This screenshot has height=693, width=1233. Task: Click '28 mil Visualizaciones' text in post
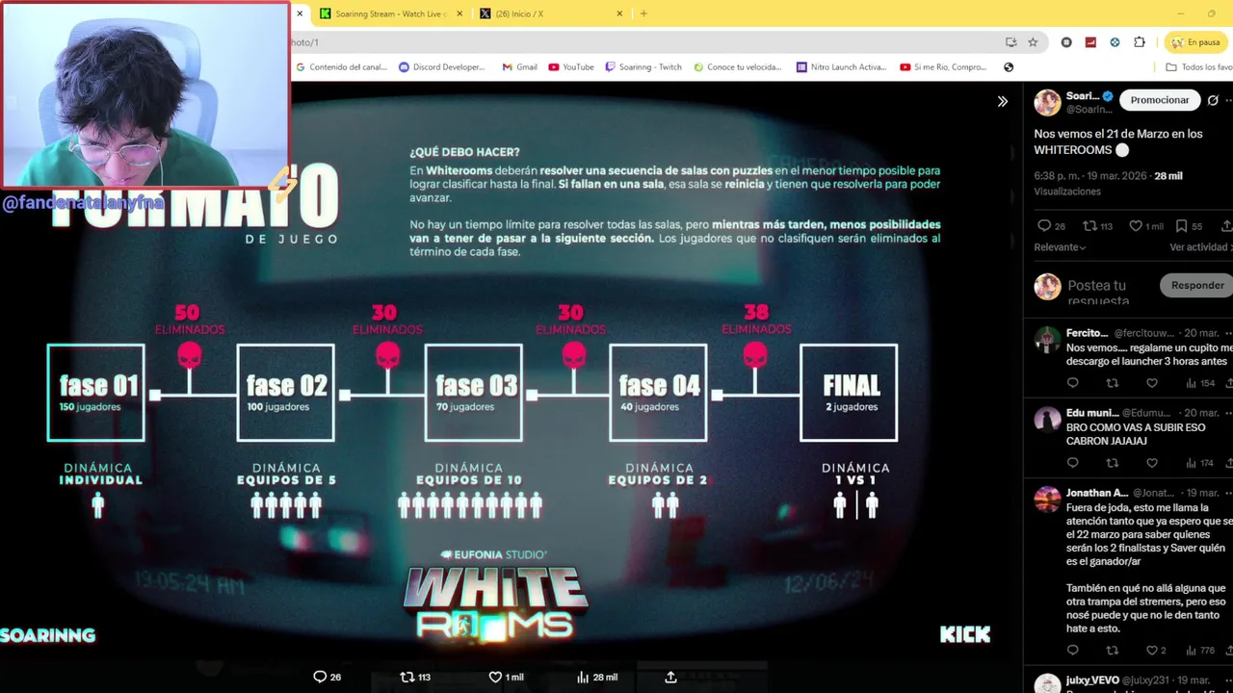[1108, 184]
